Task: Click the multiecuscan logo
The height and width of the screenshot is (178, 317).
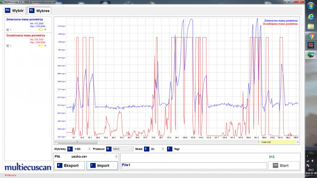Action: 28,167
